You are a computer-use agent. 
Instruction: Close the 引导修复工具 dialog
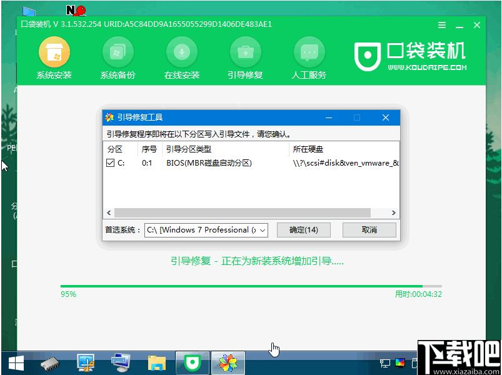pyautogui.click(x=386, y=117)
